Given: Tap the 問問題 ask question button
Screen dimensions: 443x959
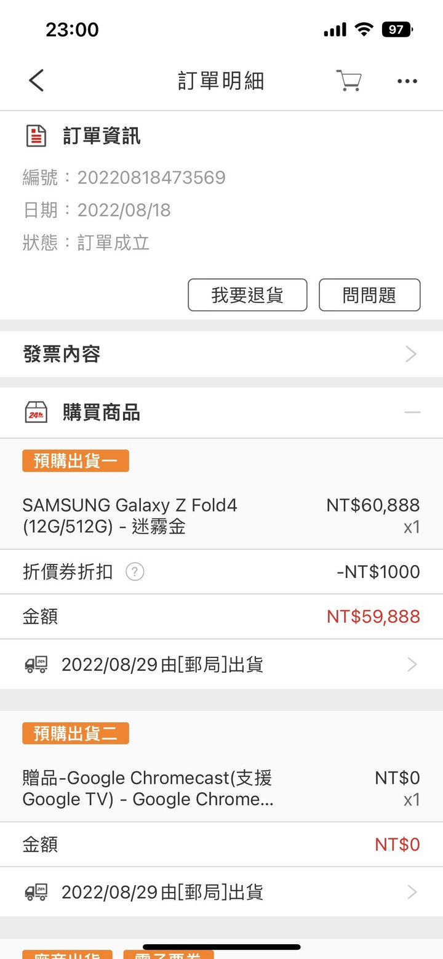Looking at the screenshot, I should pyautogui.click(x=369, y=295).
